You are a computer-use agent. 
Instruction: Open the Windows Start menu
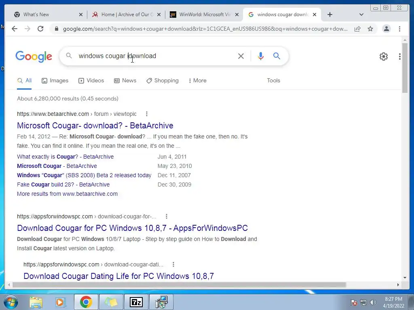click(11, 302)
